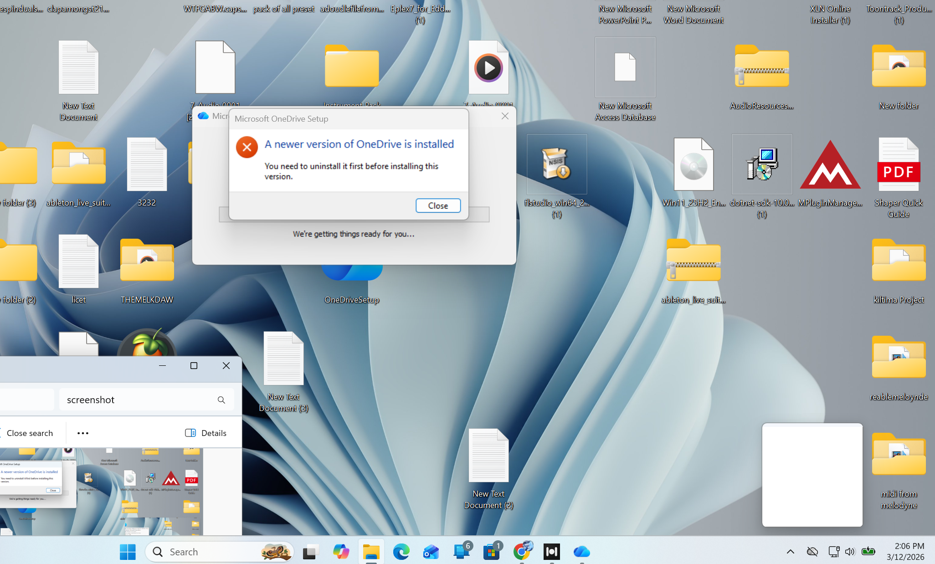Click Close search in the Photos window
935x564 pixels.
[x=30, y=433]
